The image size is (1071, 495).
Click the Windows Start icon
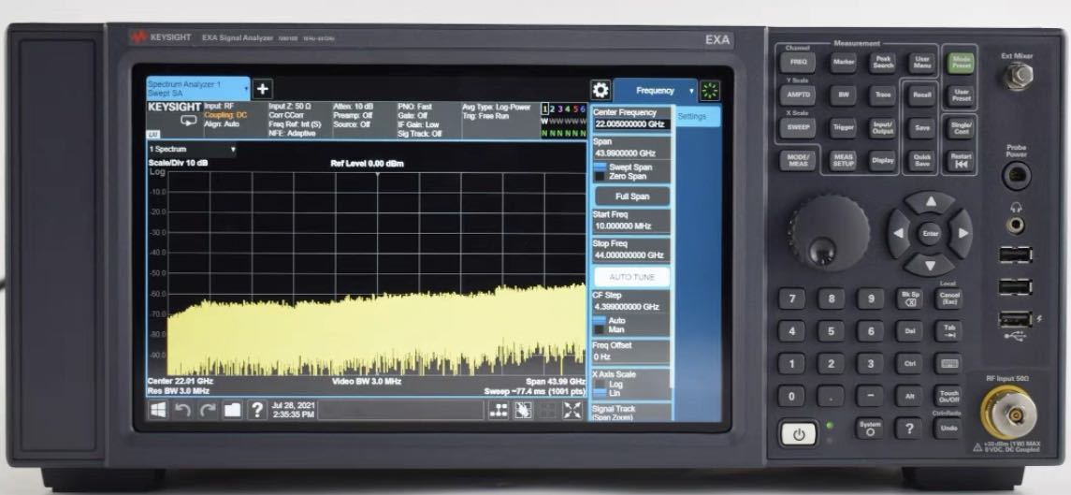click(x=158, y=410)
